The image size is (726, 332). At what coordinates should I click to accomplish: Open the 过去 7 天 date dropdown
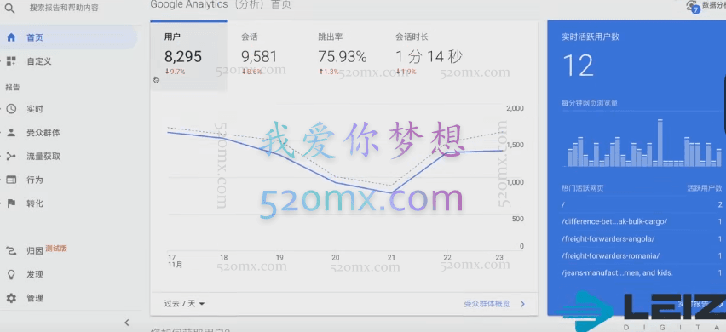(185, 304)
